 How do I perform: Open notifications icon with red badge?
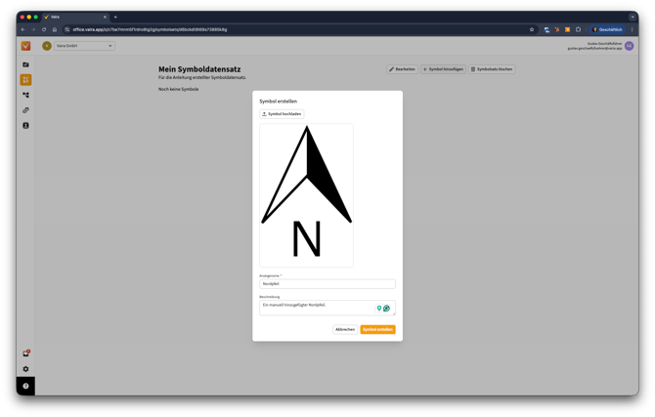click(x=25, y=354)
